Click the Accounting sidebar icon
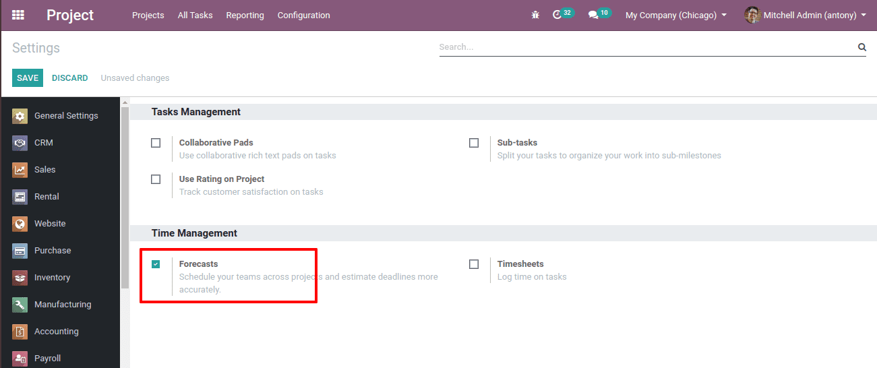This screenshot has height=368, width=877. (x=20, y=332)
